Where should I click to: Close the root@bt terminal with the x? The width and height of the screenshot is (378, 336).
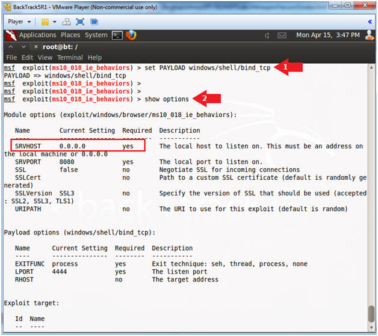coord(36,47)
